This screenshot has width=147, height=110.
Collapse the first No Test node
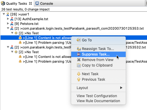pyautogui.click(x=12, y=33)
